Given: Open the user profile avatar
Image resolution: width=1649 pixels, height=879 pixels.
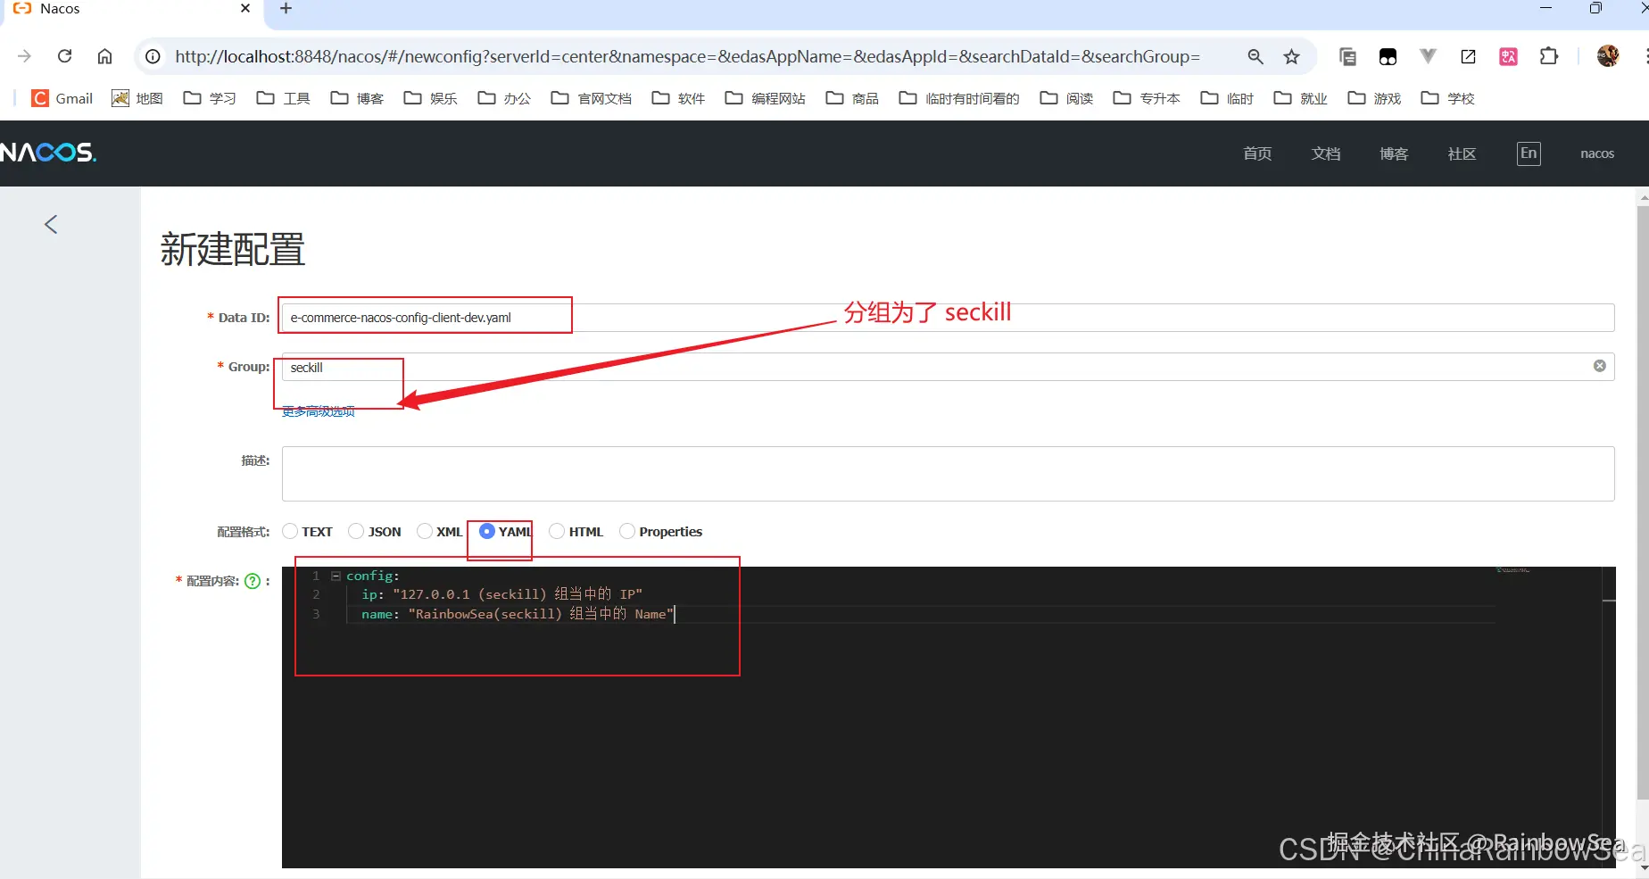Looking at the screenshot, I should (1608, 56).
